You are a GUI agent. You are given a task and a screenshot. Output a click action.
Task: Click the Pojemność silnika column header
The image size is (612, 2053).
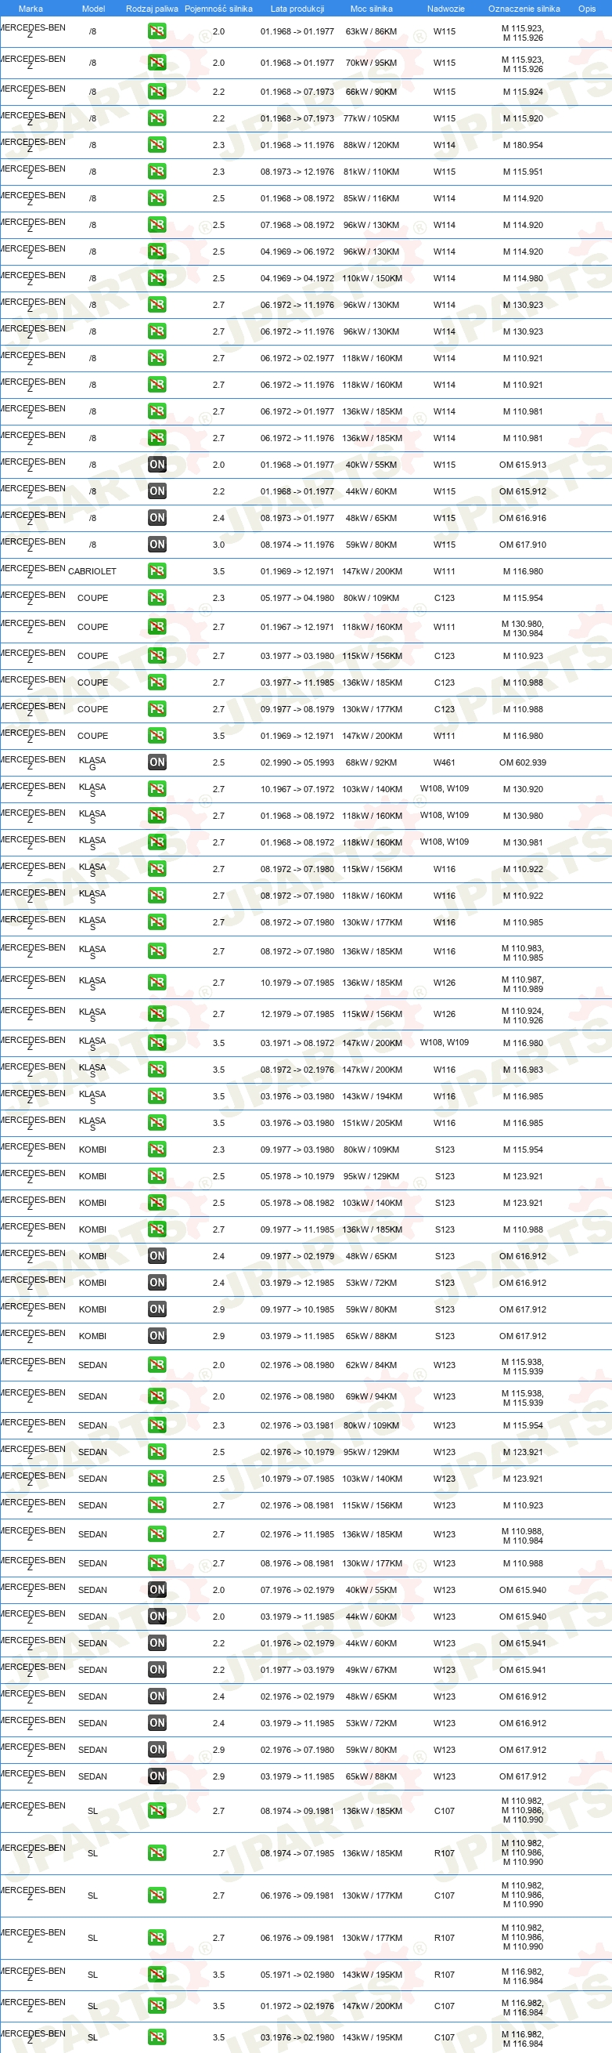(218, 9)
